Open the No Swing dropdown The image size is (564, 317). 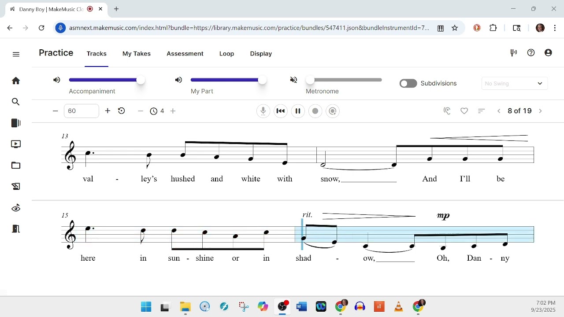pyautogui.click(x=514, y=83)
